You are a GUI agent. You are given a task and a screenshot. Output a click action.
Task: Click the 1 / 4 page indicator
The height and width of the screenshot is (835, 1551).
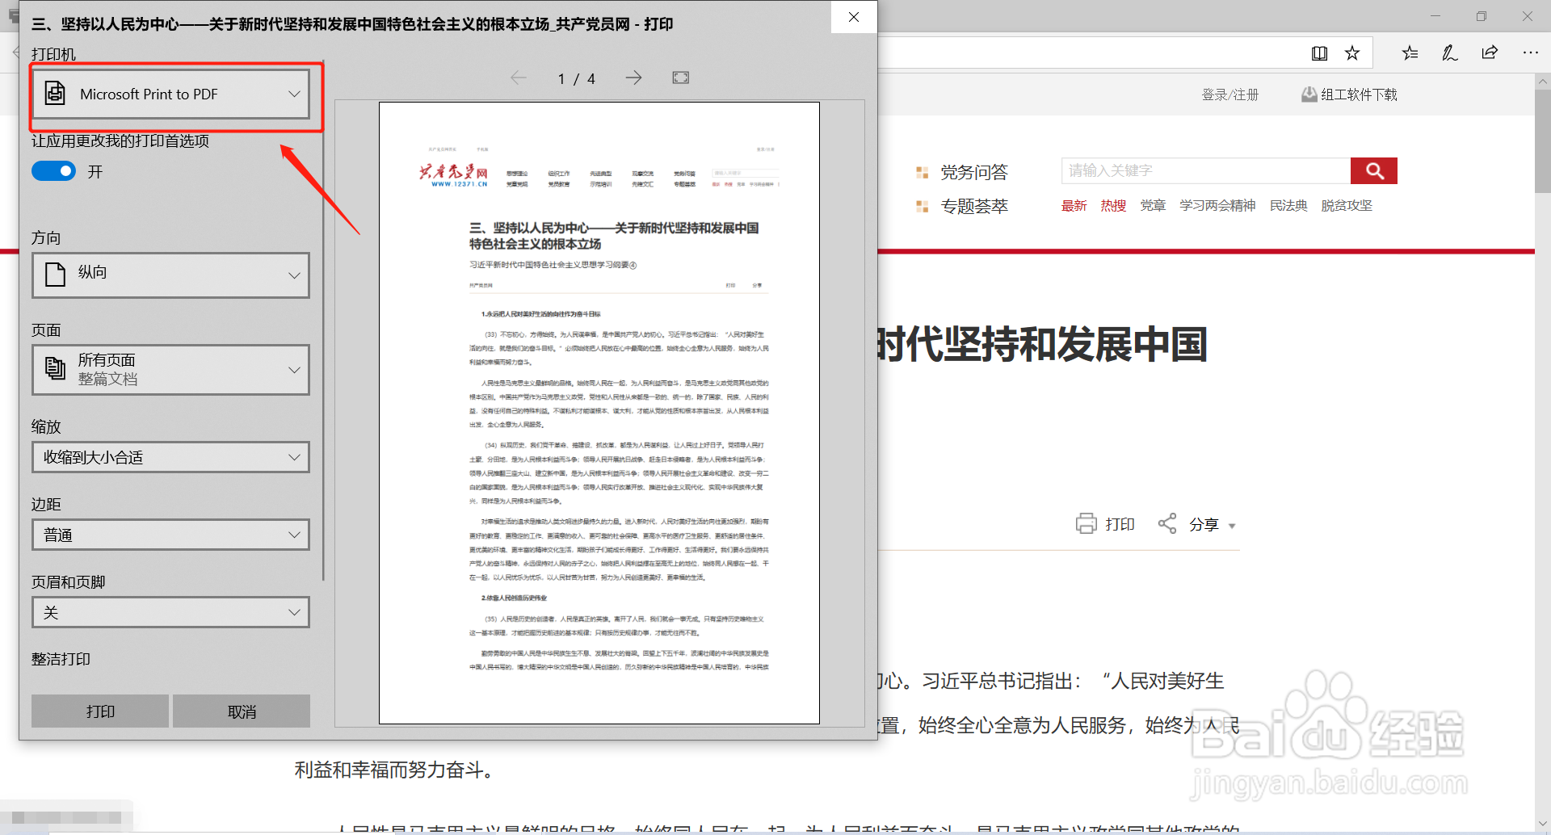click(576, 78)
